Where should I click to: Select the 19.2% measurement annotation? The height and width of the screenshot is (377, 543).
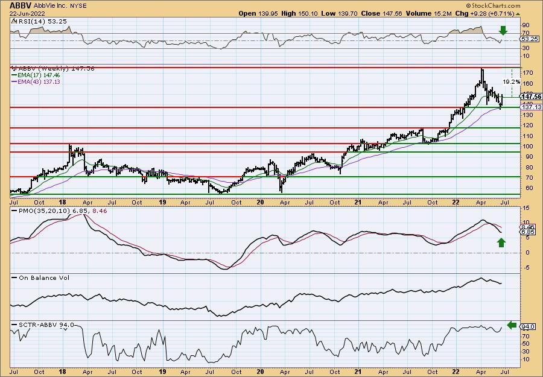click(x=511, y=82)
